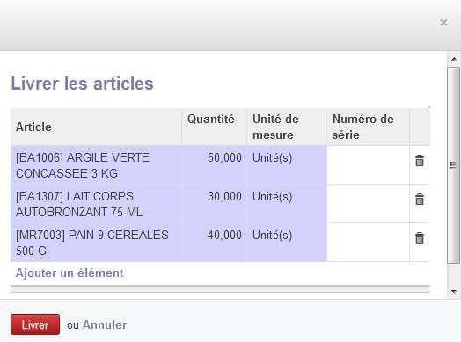Click serial number field for ARGILE VERTE

point(368,165)
